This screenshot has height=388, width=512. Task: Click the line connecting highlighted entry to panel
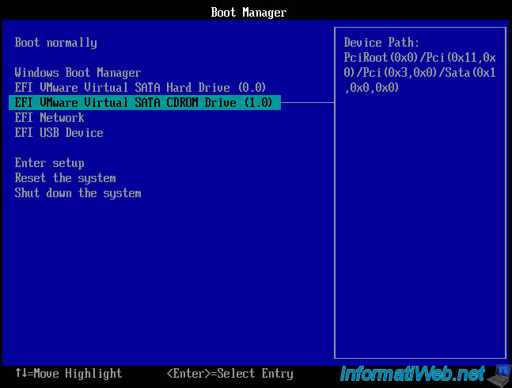pyautogui.click(x=307, y=103)
